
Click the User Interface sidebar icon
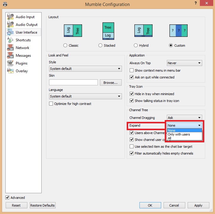[x=10, y=32]
